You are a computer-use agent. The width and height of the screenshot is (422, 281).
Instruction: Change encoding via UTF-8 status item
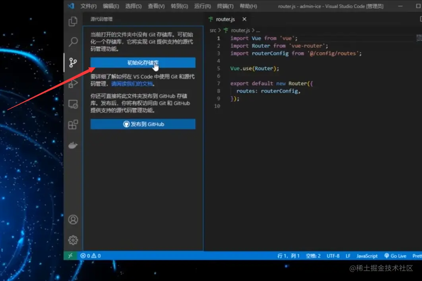[333, 256]
